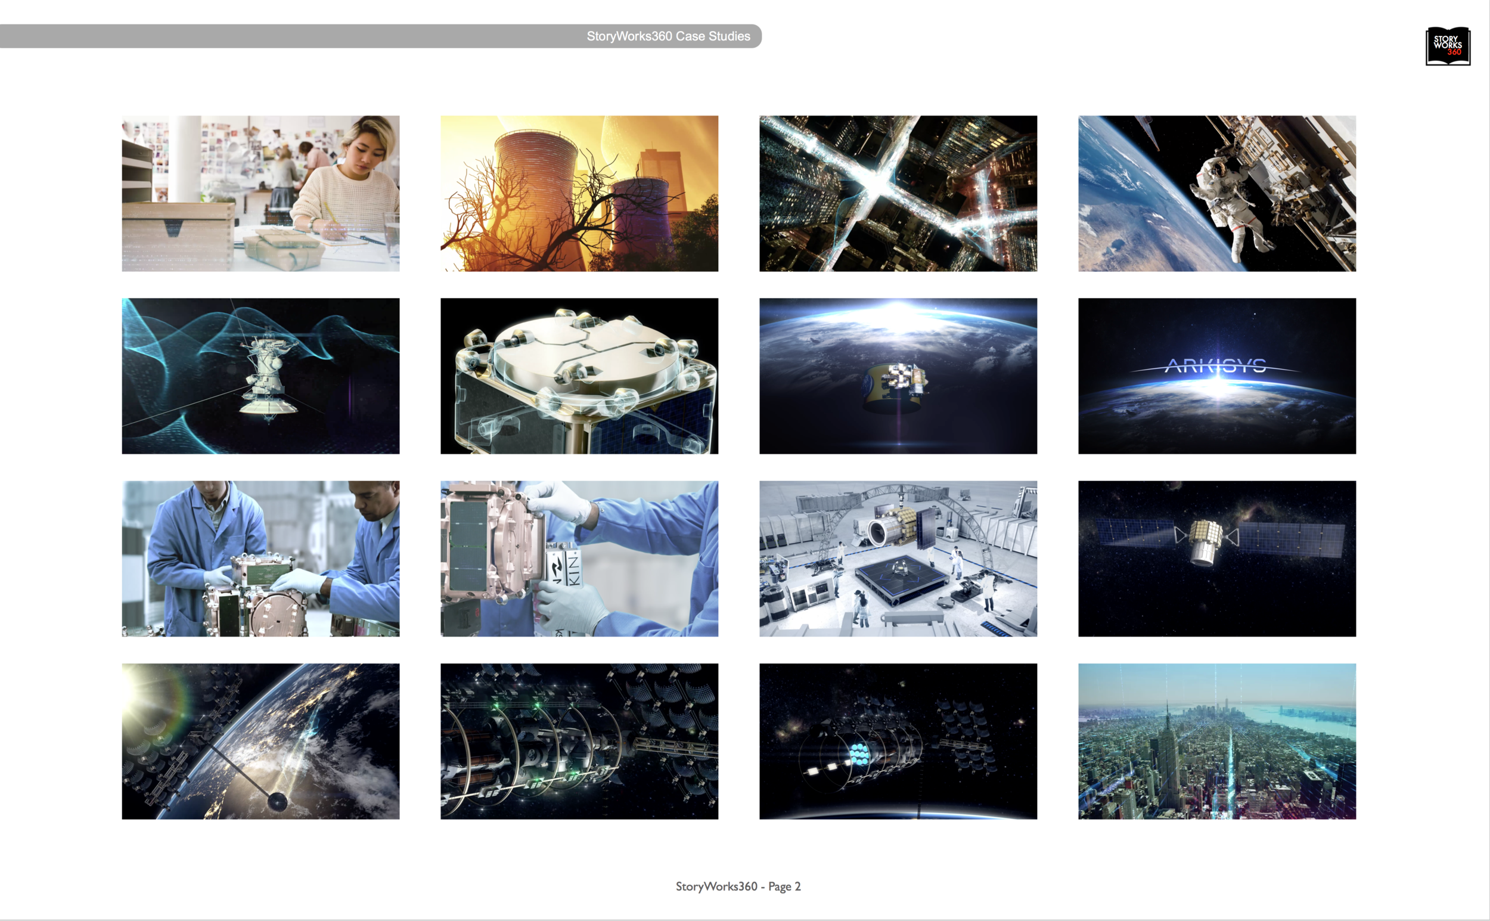Viewport: 1490px width, 921px height.
Task: Open the astronaut spacewalk thumbnail
Action: tap(1216, 194)
